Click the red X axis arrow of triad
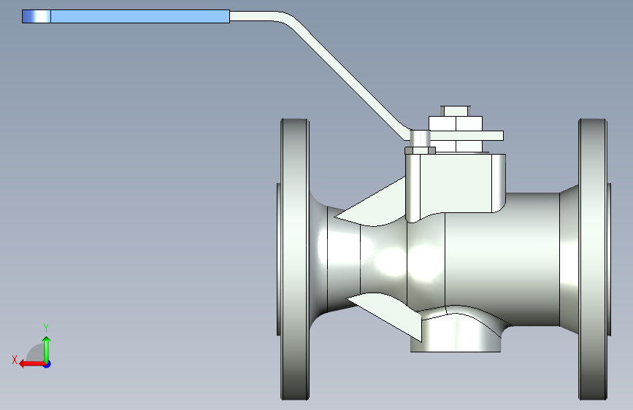 point(32,364)
